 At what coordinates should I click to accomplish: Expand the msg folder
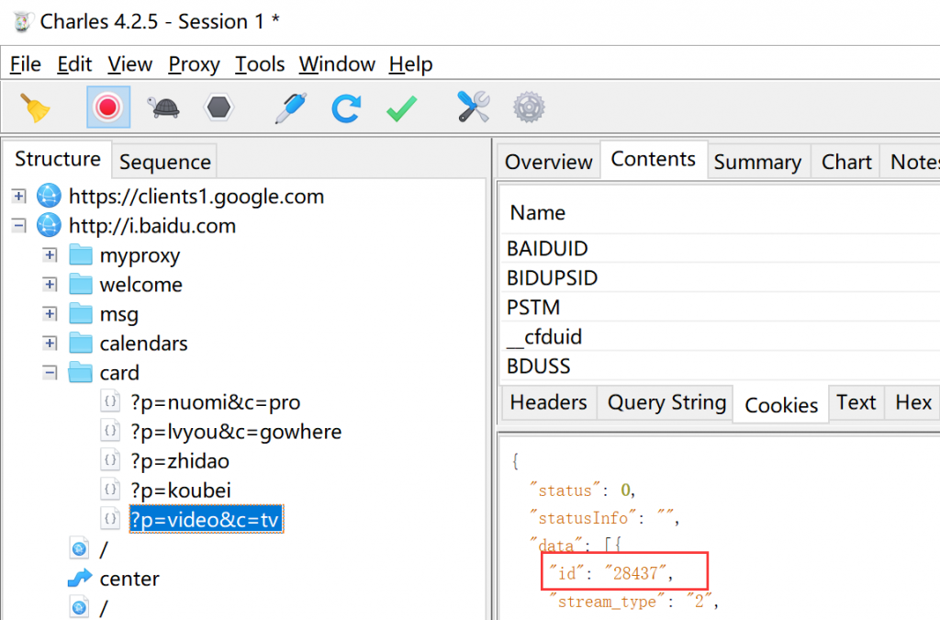[50, 313]
